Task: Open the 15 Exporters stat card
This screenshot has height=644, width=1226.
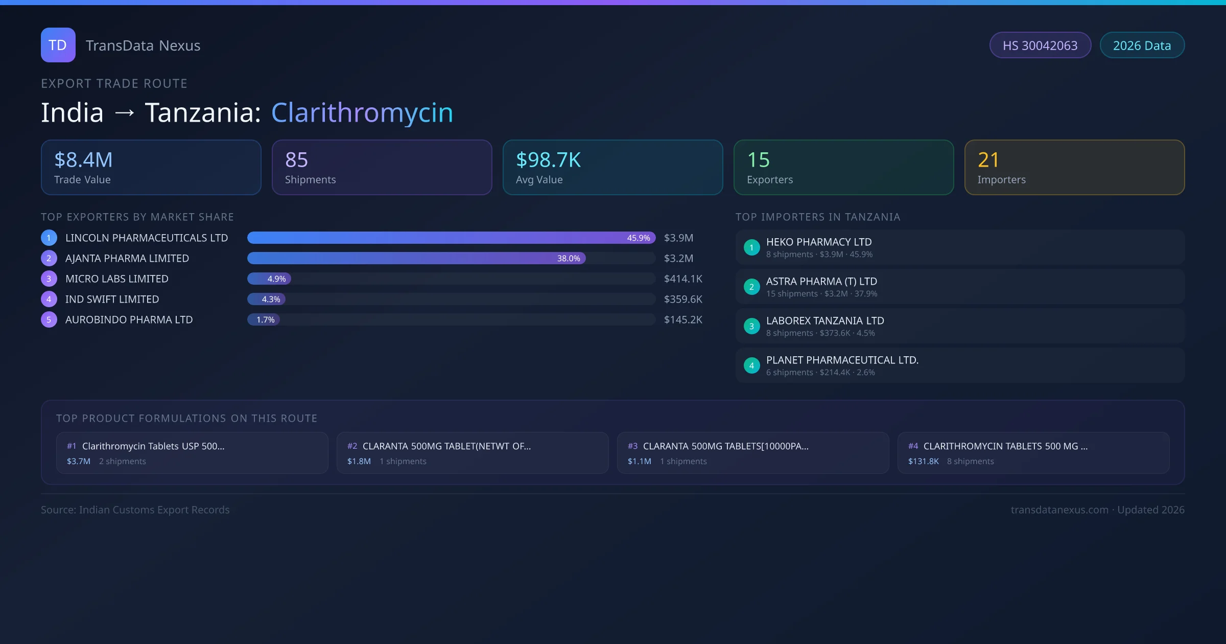Action: click(x=843, y=167)
